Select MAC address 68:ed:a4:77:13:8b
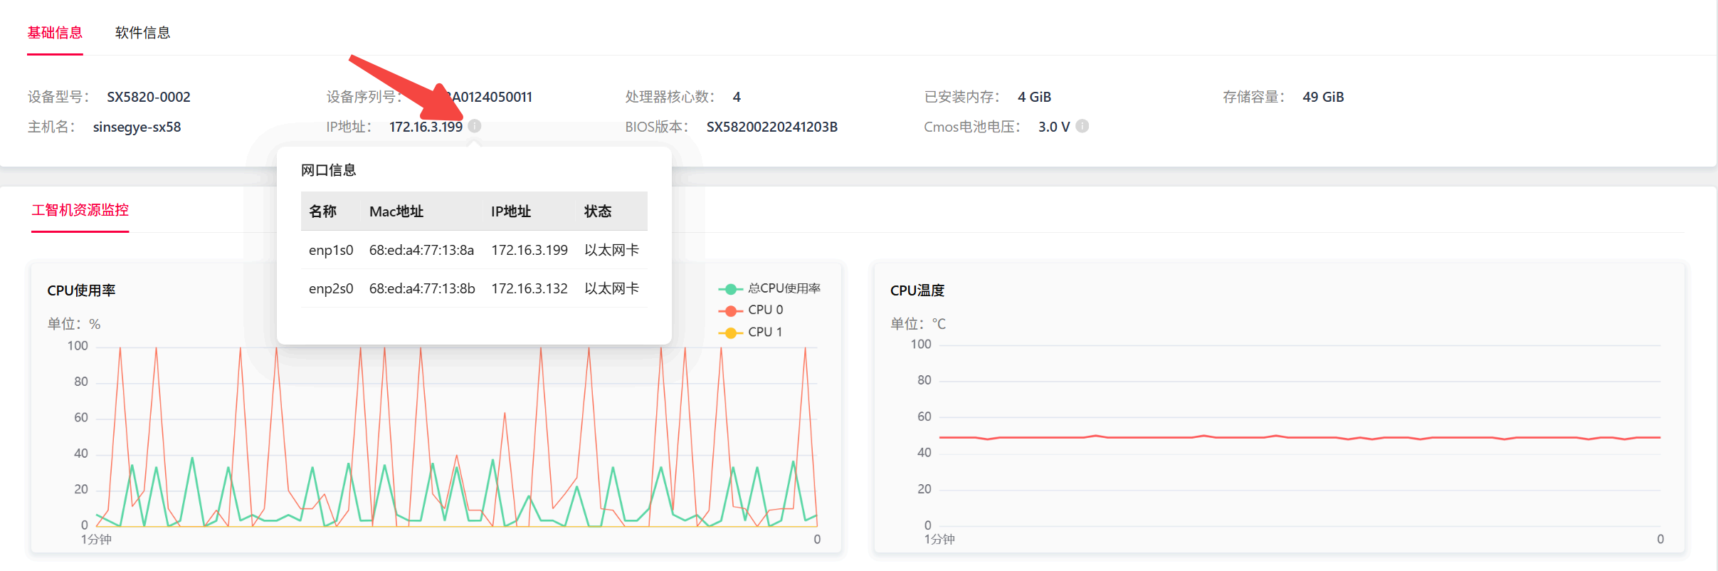1718x571 pixels. (x=422, y=288)
